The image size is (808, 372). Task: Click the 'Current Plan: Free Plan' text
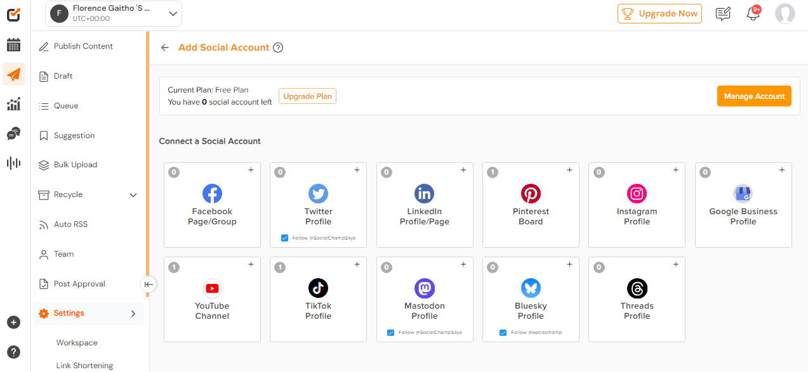pos(208,90)
